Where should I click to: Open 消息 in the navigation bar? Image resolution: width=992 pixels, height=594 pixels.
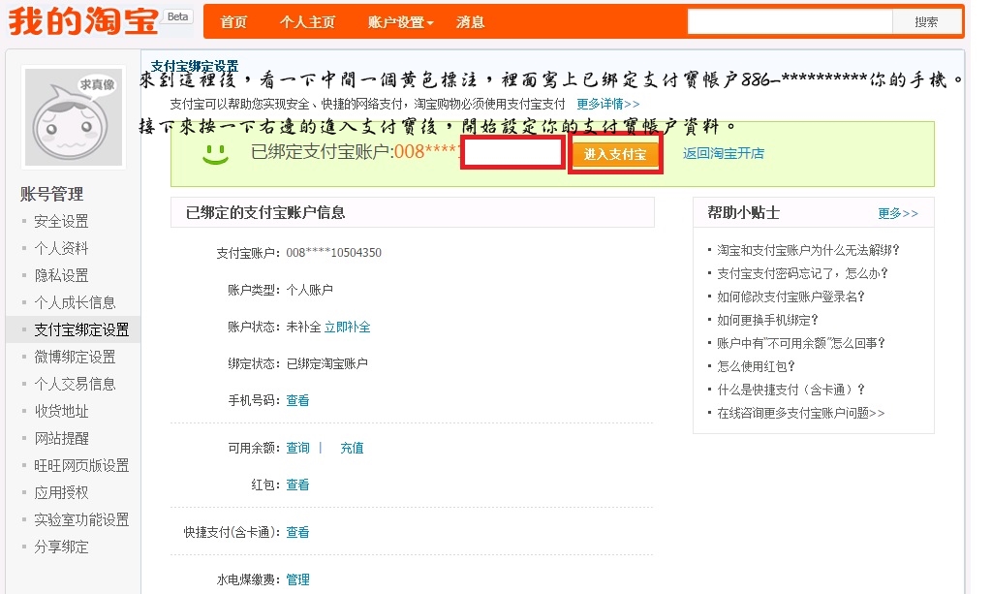point(470,22)
